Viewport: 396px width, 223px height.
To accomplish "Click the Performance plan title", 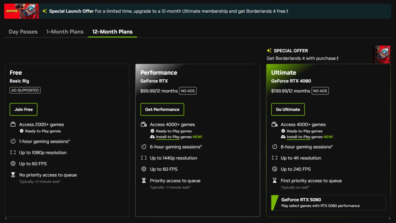I will (159, 73).
